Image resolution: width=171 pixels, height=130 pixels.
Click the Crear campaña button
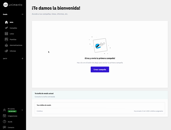pyautogui.click(x=100, y=70)
